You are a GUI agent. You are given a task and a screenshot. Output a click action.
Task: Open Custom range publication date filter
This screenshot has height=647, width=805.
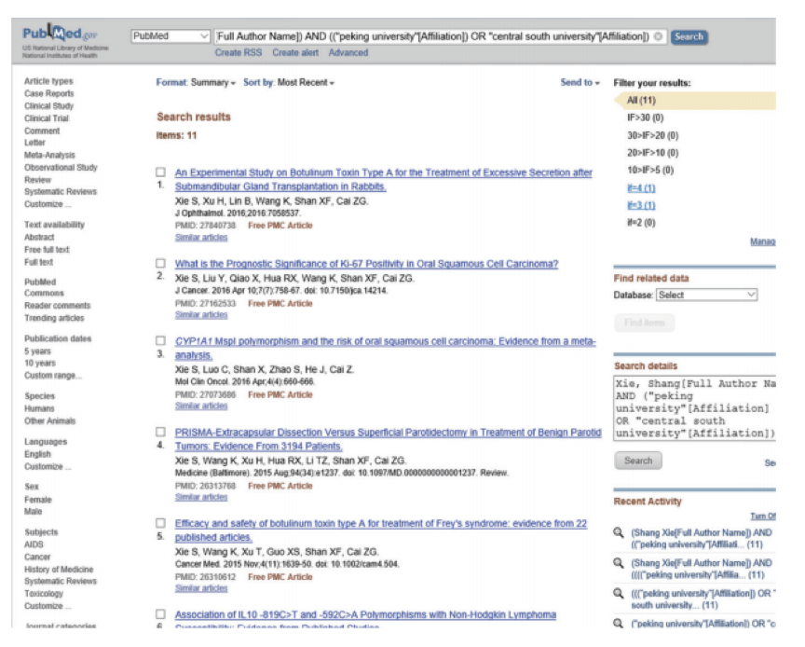(x=52, y=376)
